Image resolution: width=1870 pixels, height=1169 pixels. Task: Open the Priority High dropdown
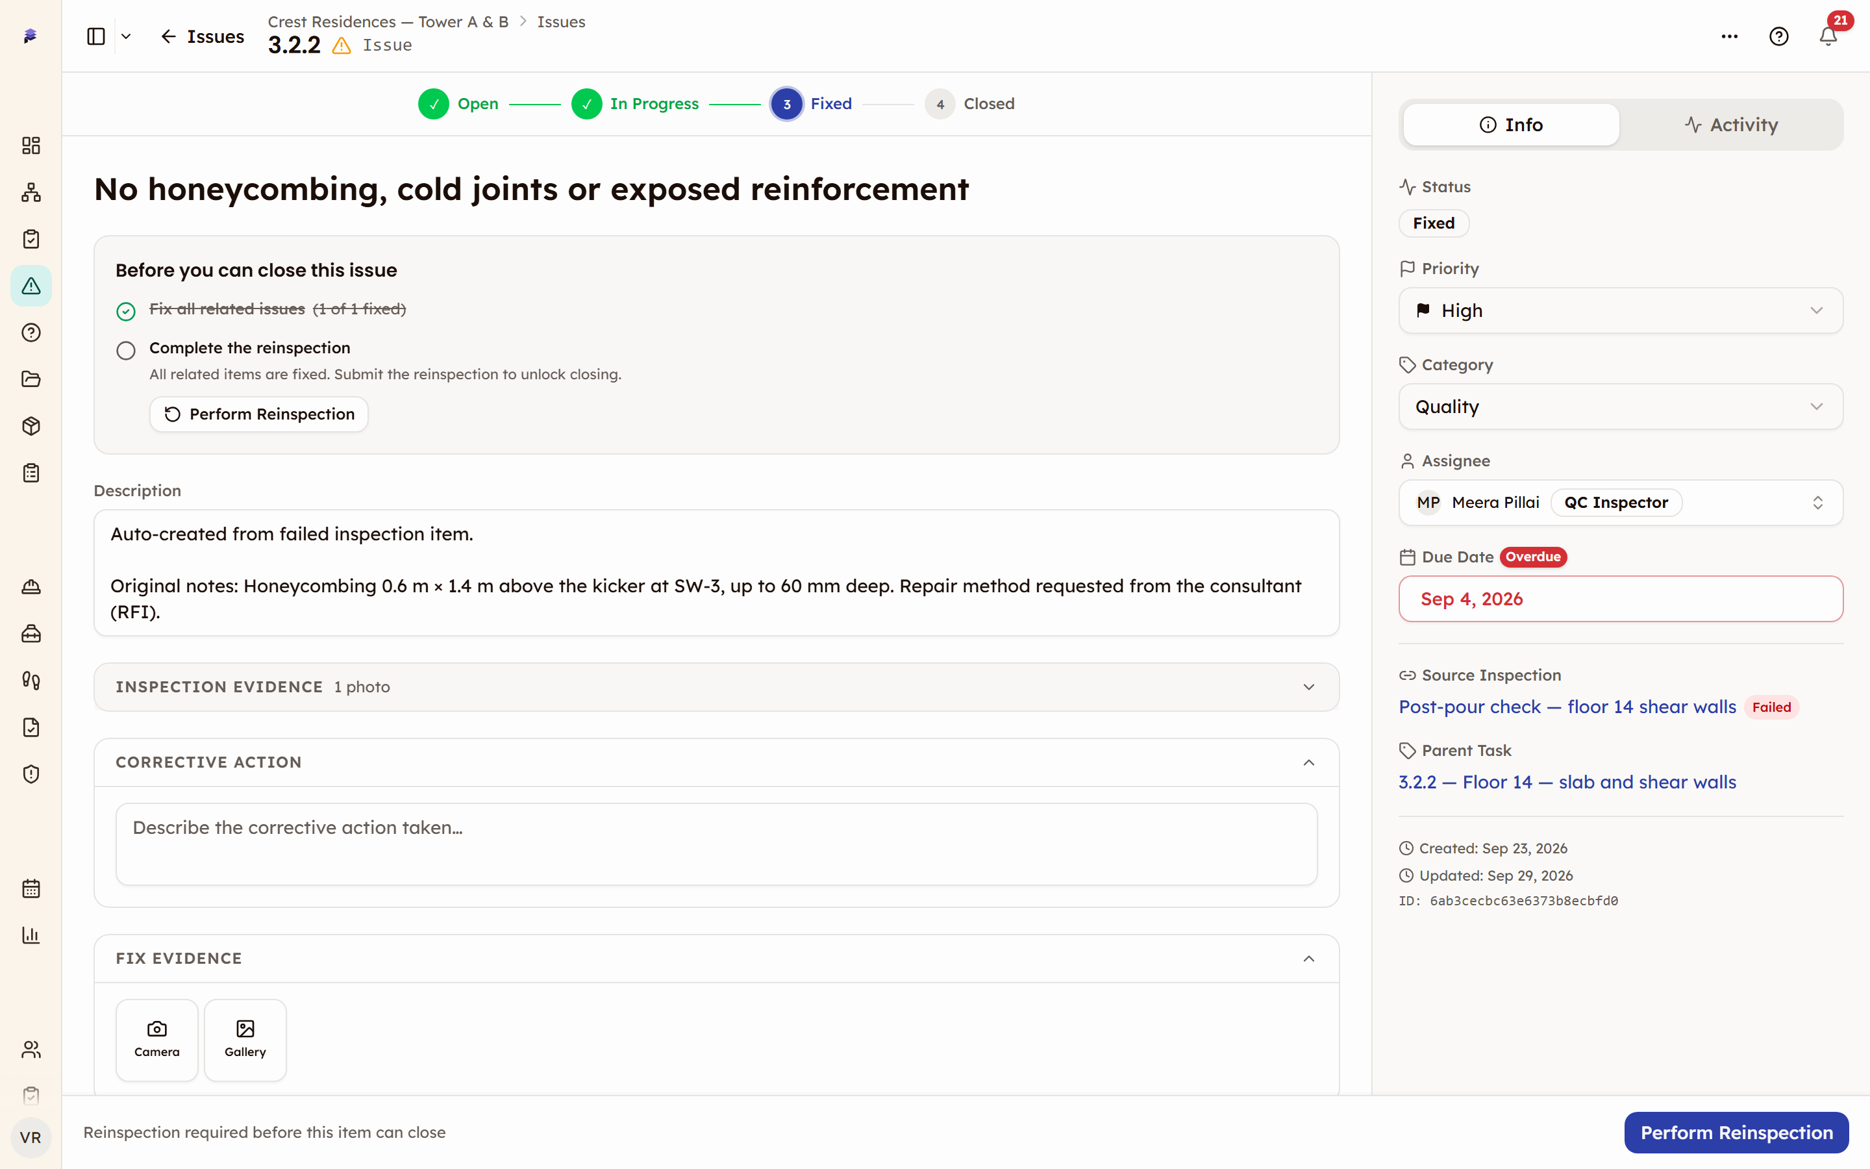pos(1621,310)
